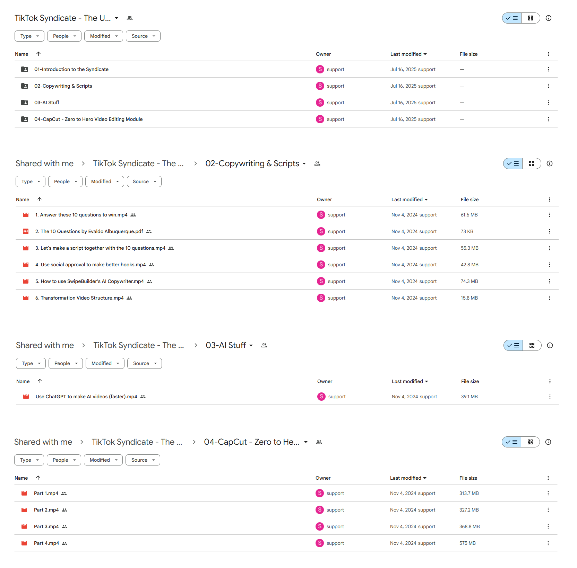Image resolution: width=577 pixels, height=568 pixels.
Task: Click the PDF icon for The 10 Questions by Evaldo Albuquerque
Action: [x=26, y=231]
